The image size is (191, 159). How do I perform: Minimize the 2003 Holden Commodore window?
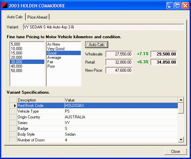pyautogui.click(x=170, y=6)
